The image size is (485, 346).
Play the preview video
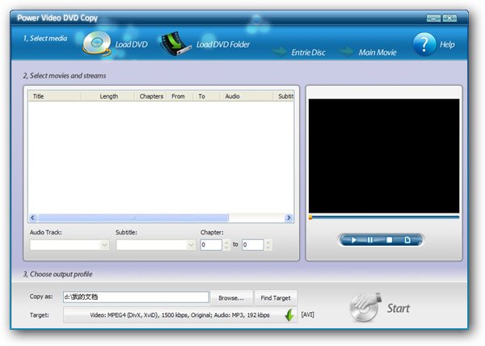pyautogui.click(x=353, y=240)
